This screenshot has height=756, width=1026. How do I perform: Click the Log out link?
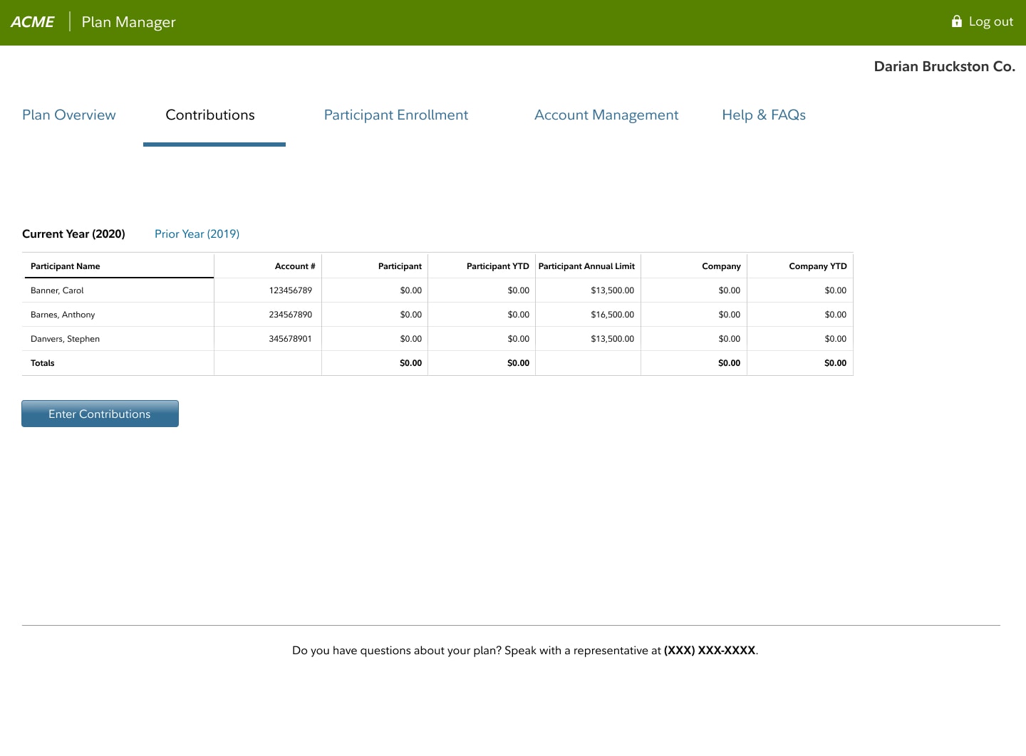click(990, 21)
